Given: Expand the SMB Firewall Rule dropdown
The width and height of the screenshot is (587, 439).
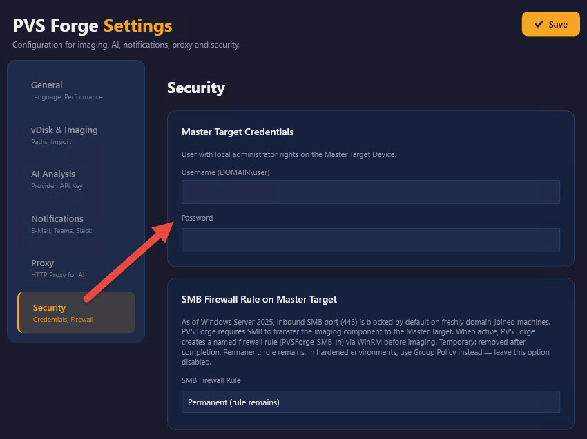Looking at the screenshot, I should [x=371, y=402].
